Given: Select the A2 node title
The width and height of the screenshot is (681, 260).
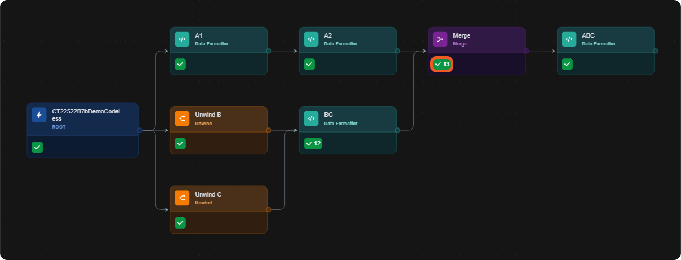Looking at the screenshot, I should pos(328,35).
